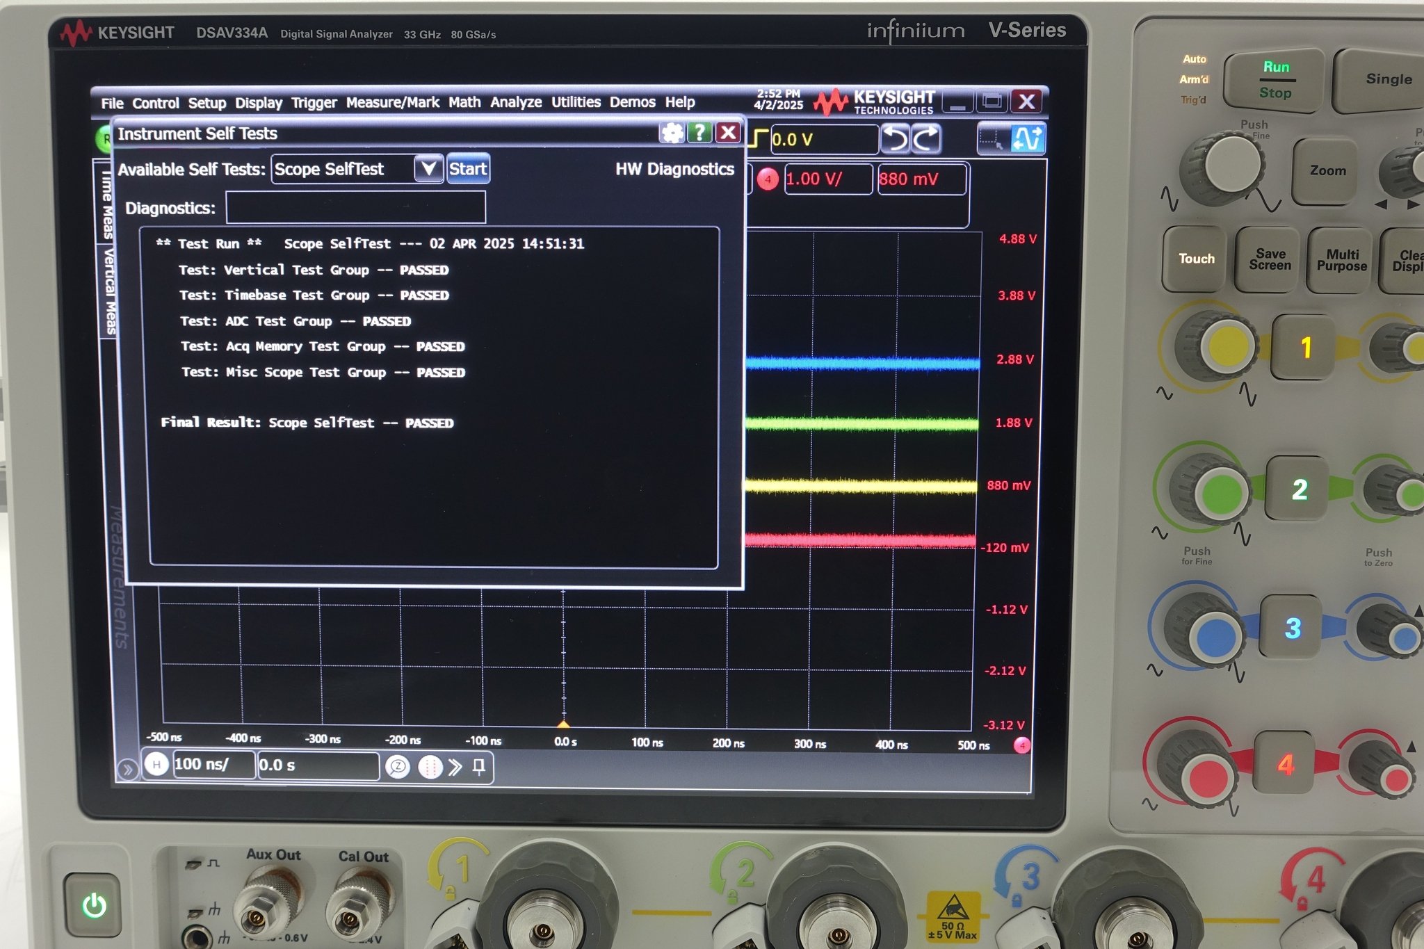Screen dimensions: 1424x949
Task: Open the Setup menu
Action: [x=207, y=103]
